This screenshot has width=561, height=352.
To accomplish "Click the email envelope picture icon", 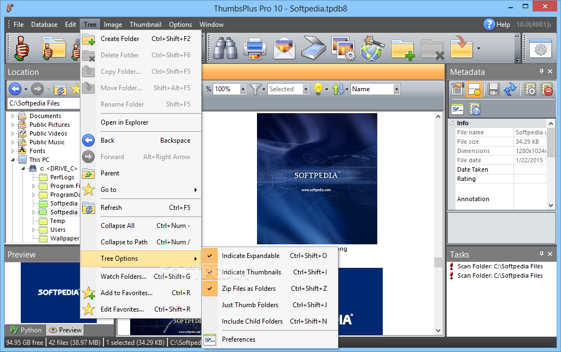I will (284, 48).
